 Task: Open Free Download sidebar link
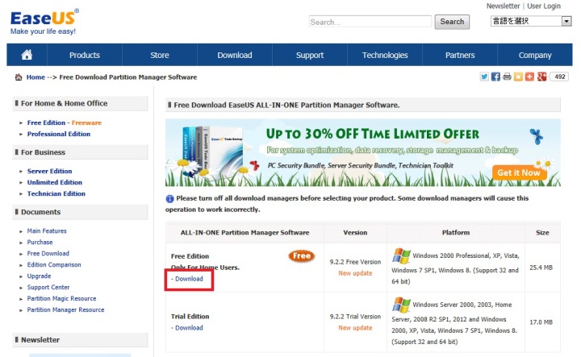tap(48, 253)
